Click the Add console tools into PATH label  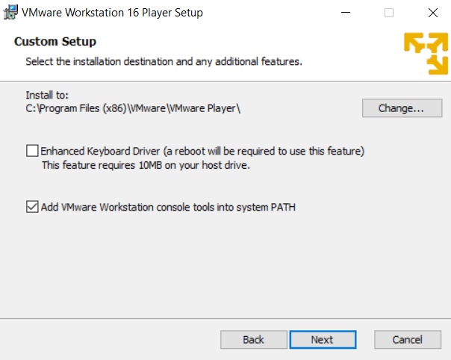coord(169,207)
